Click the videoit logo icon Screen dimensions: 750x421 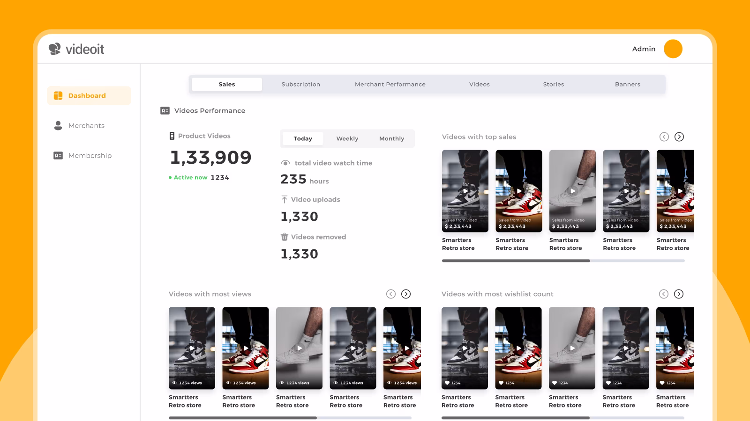pyautogui.click(x=55, y=49)
